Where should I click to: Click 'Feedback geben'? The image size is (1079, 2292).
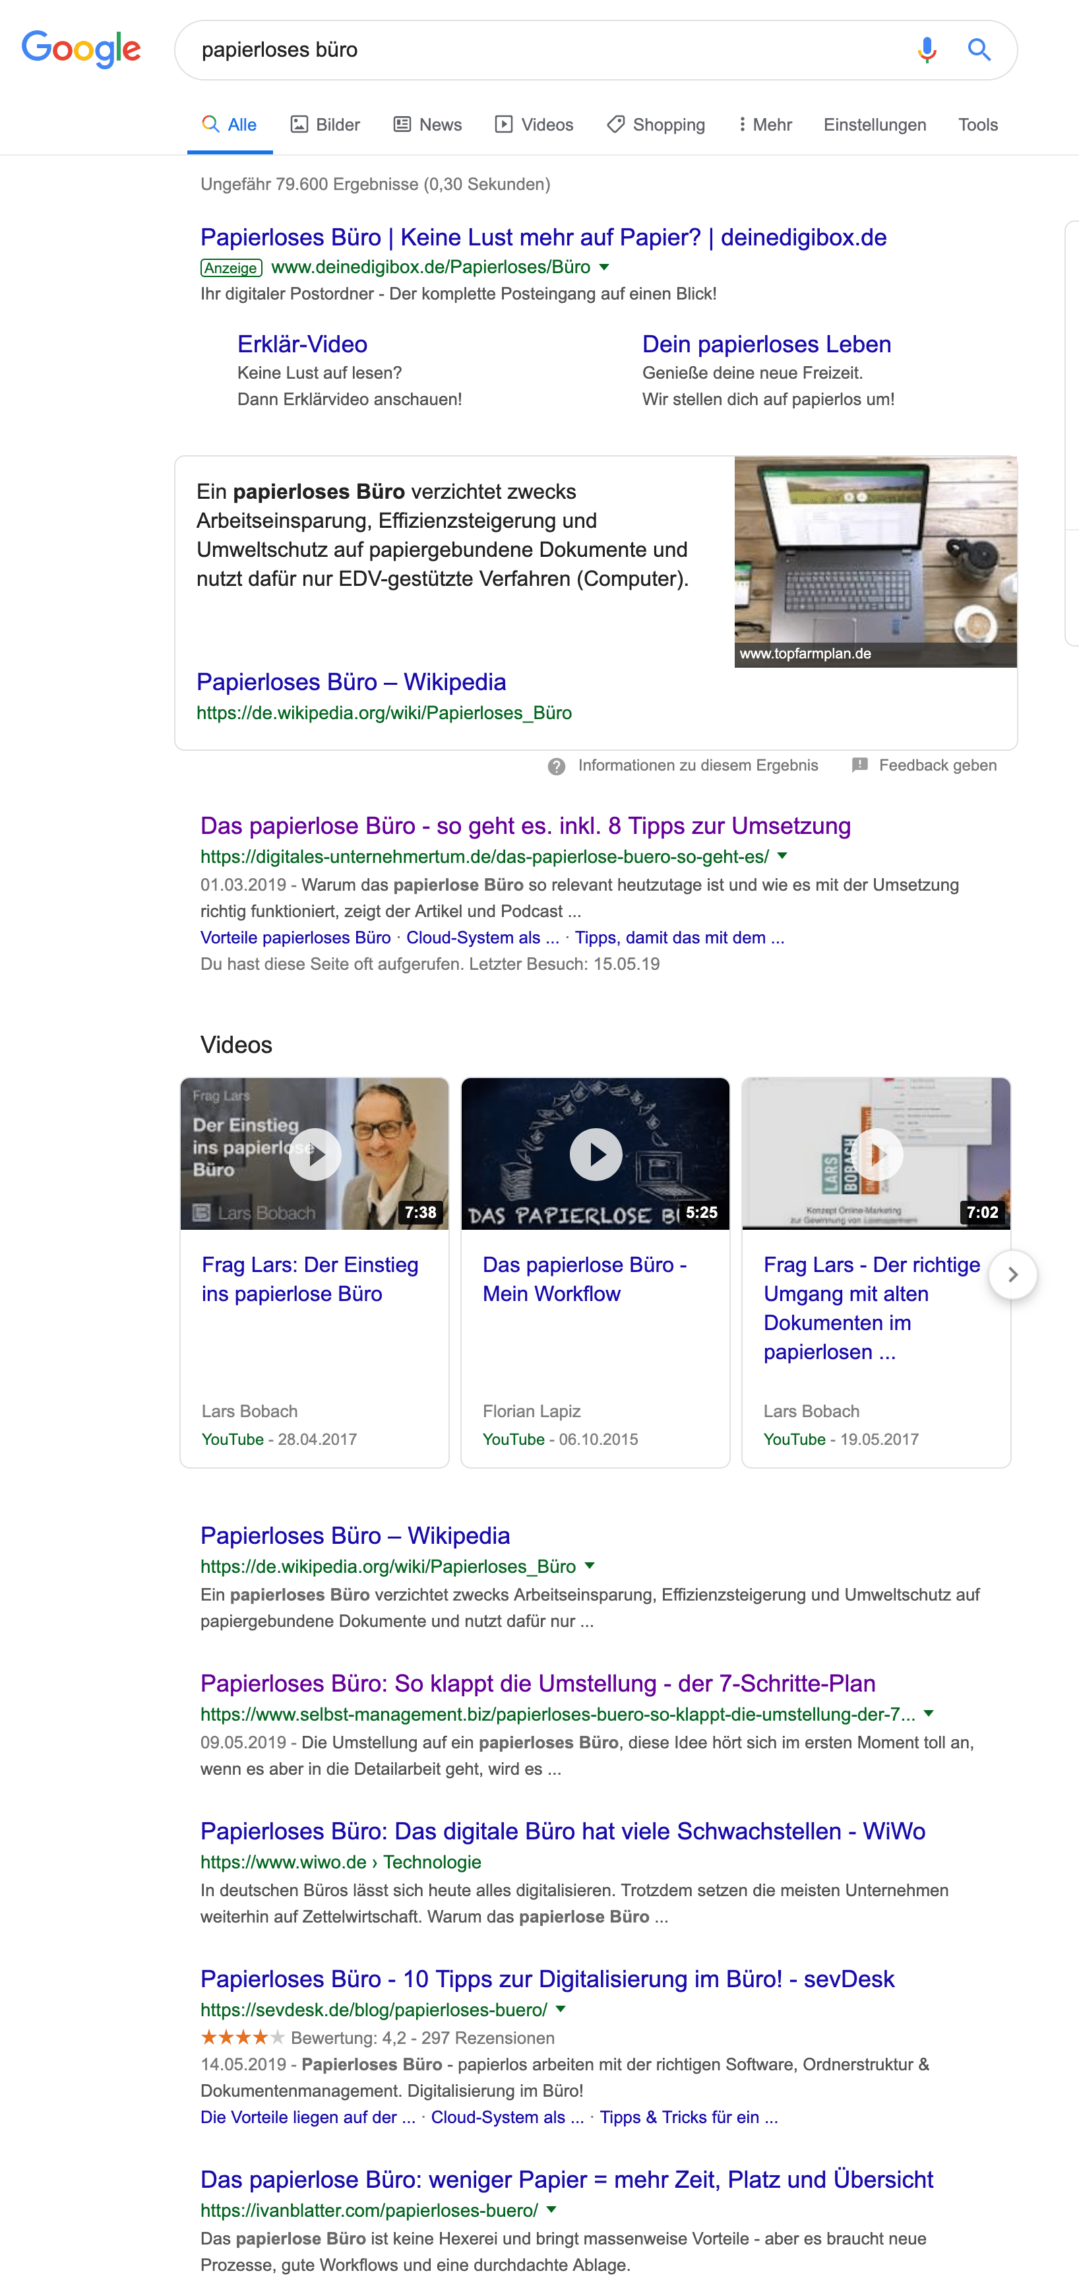point(938,765)
